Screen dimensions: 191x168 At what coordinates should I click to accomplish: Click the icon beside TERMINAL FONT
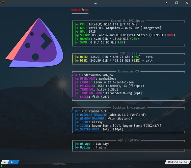77,93
